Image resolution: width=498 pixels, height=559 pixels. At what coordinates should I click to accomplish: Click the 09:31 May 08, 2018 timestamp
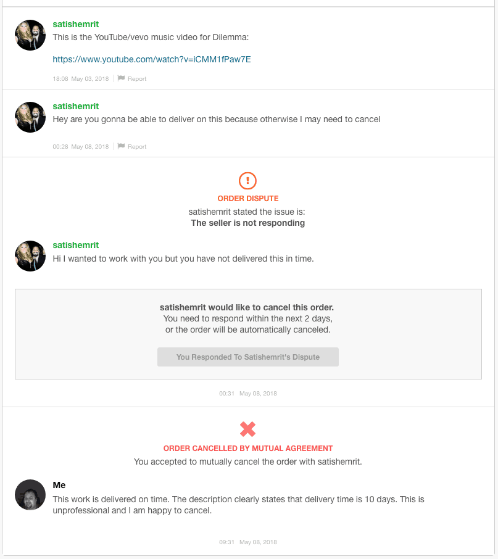point(248,542)
